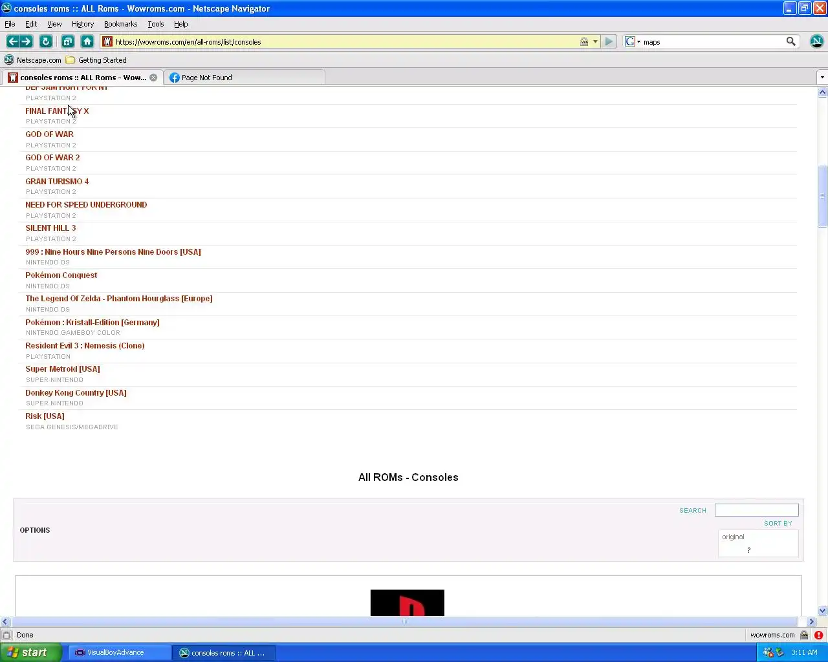Screen dimensions: 828x662
Task: Open the Home page icon
Action: pos(87,41)
